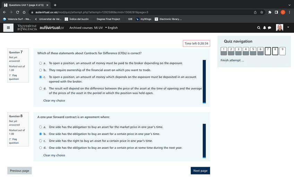The height and width of the screenshot is (183, 294).
Task: Flag question 7
Action: click(14, 77)
